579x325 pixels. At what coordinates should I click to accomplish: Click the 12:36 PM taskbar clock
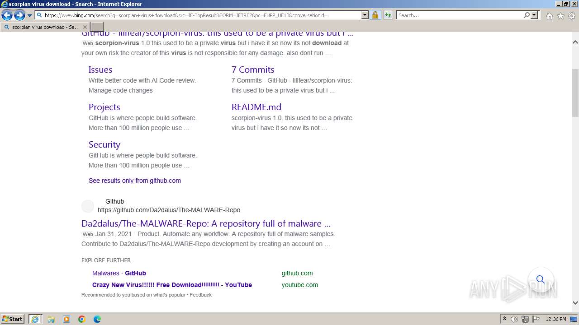click(x=556, y=319)
